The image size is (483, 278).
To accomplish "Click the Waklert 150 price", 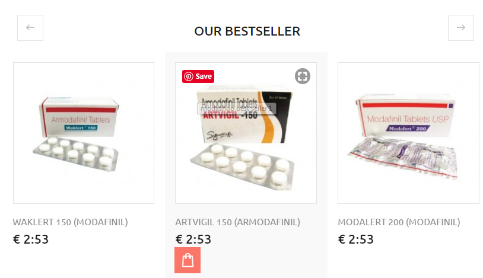I will click(31, 239).
